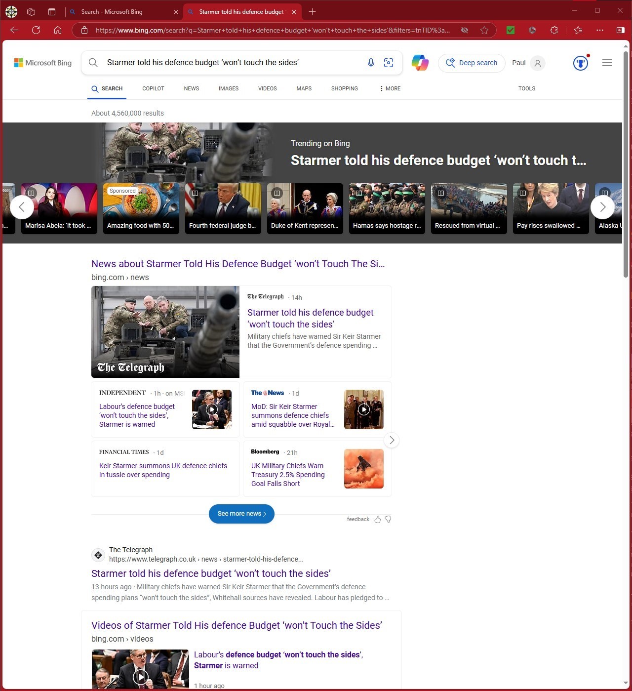Add this page to favorites with the star
The height and width of the screenshot is (691, 632).
(484, 30)
